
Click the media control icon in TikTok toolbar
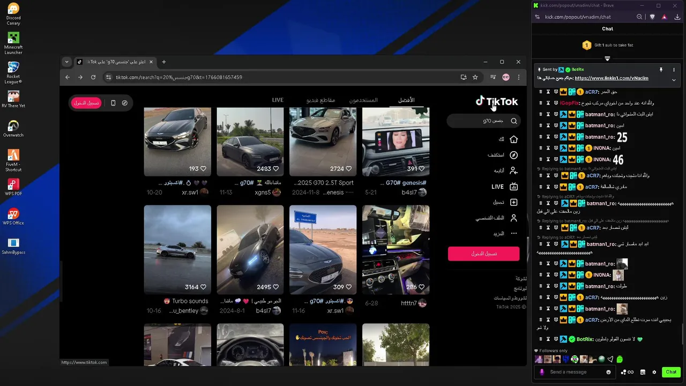pyautogui.click(x=493, y=77)
